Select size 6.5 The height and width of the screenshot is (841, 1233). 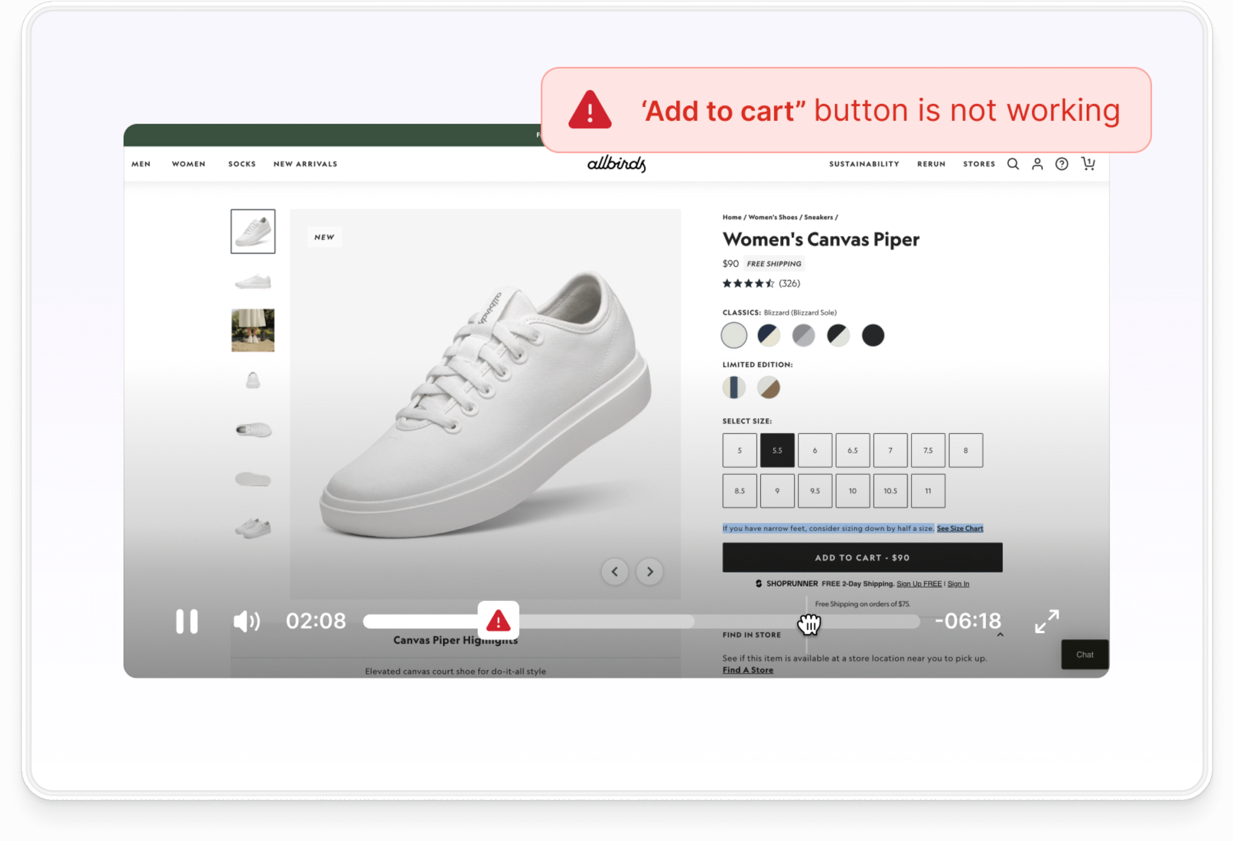pyautogui.click(x=853, y=450)
